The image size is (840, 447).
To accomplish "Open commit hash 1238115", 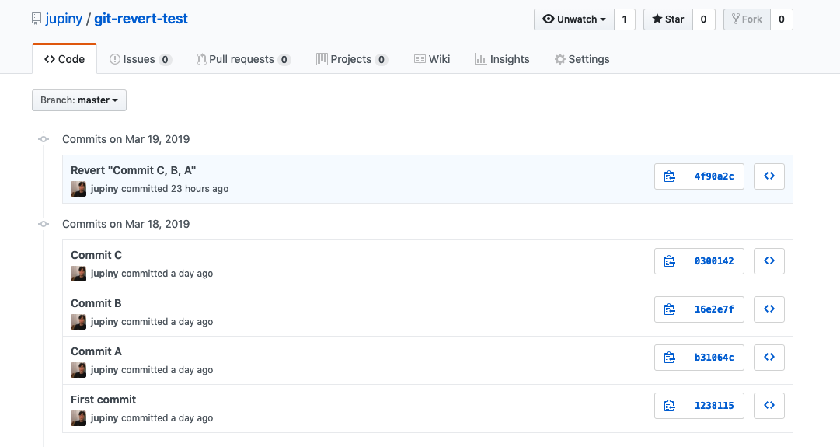I will 714,406.
